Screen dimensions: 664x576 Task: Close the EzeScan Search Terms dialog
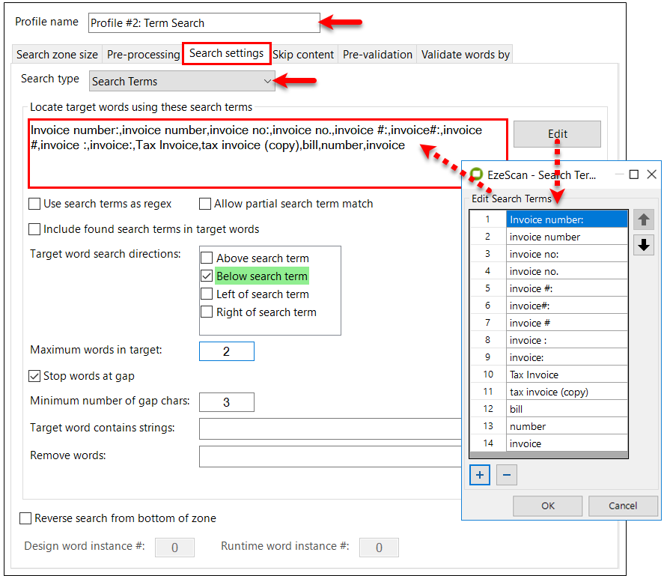pyautogui.click(x=651, y=175)
